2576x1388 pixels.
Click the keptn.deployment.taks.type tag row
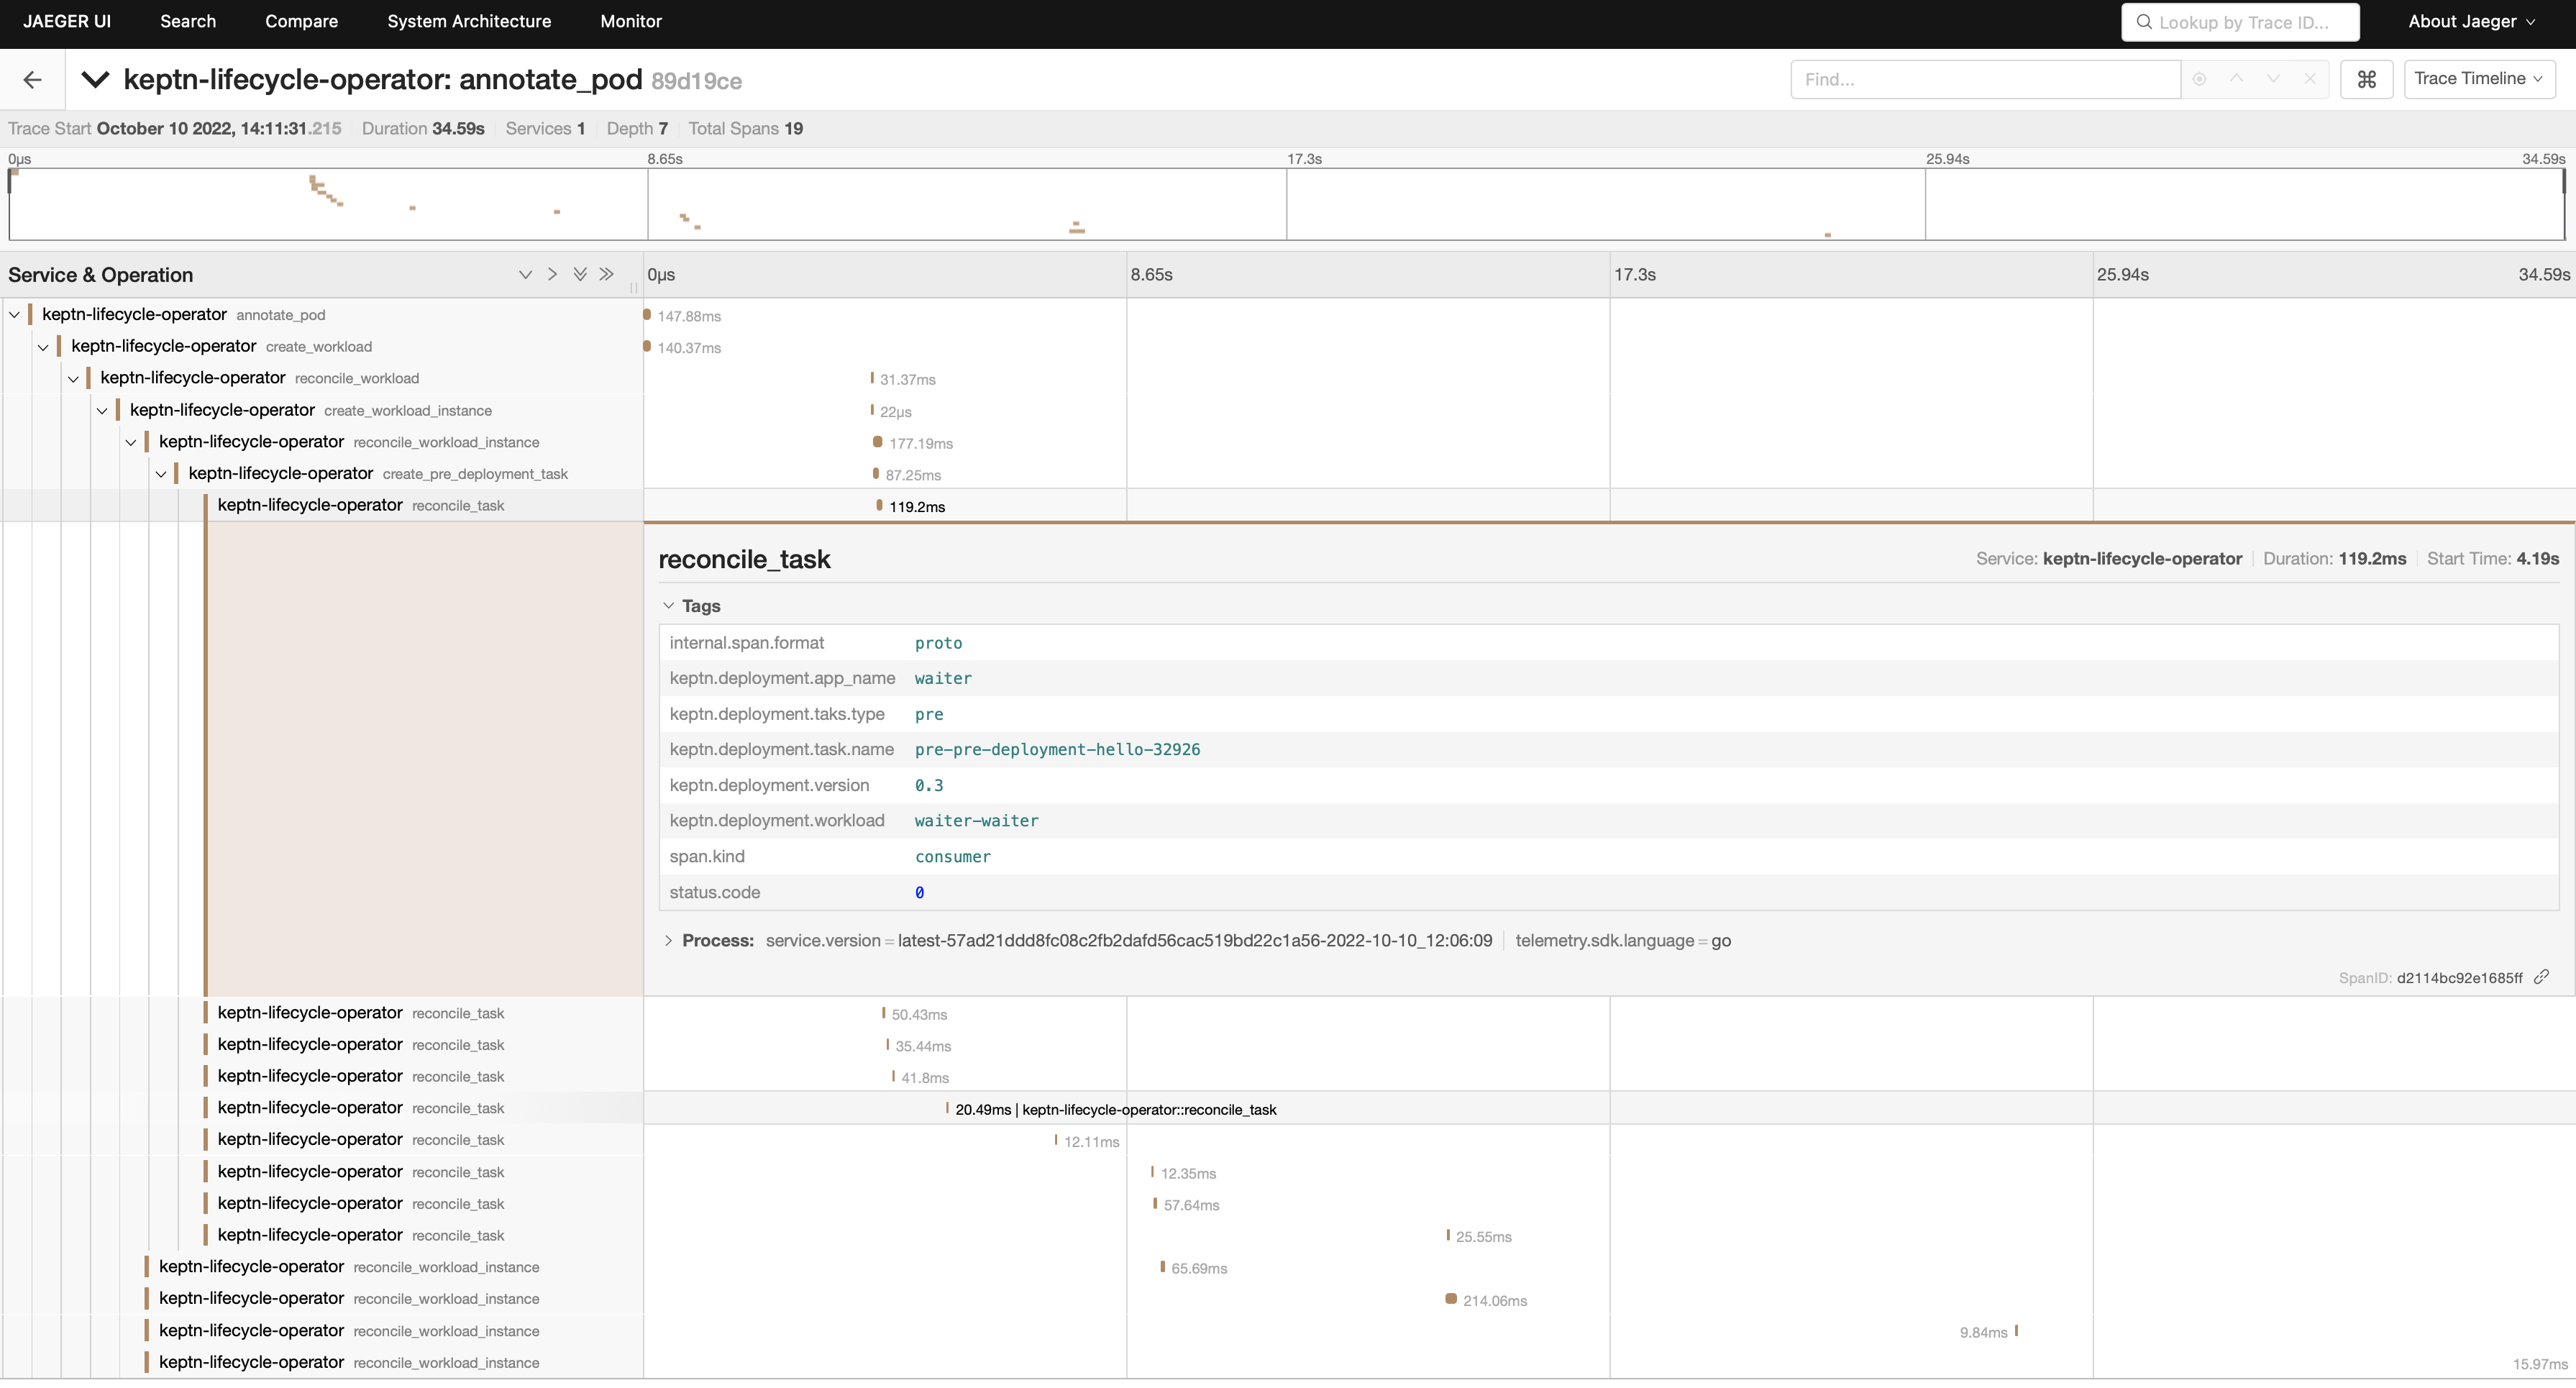pyautogui.click(x=1608, y=714)
